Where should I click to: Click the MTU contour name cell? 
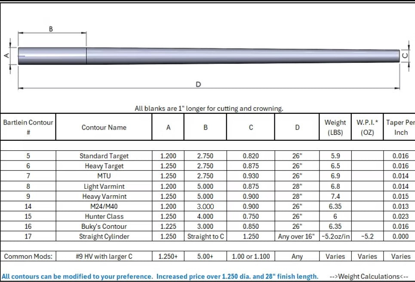tap(104, 176)
